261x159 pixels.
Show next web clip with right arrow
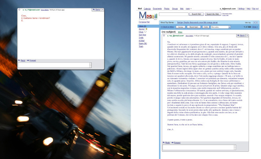[257, 22]
